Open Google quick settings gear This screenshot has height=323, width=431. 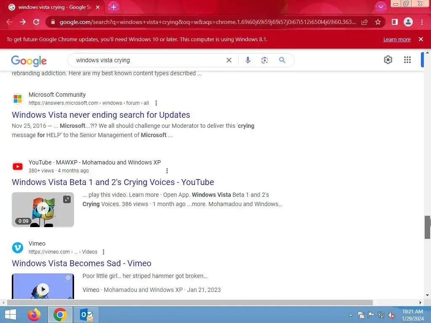click(x=388, y=60)
